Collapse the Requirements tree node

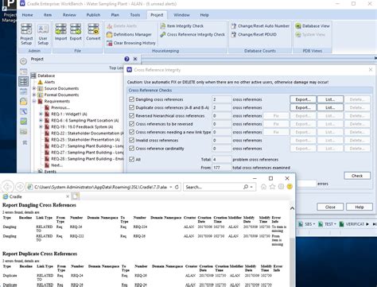click(34, 101)
